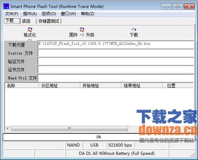The image size is (198, 160).
Task: Open the 窗口(W) menu
Action: [69, 13]
